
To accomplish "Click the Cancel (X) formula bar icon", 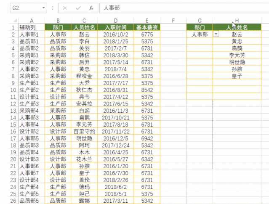I will tap(65, 8).
